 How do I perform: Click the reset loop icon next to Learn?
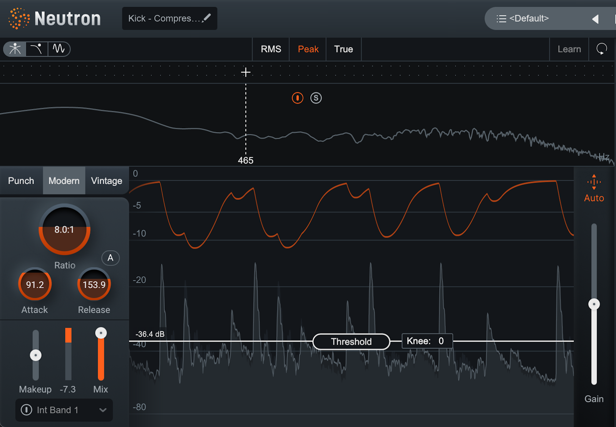coord(602,49)
